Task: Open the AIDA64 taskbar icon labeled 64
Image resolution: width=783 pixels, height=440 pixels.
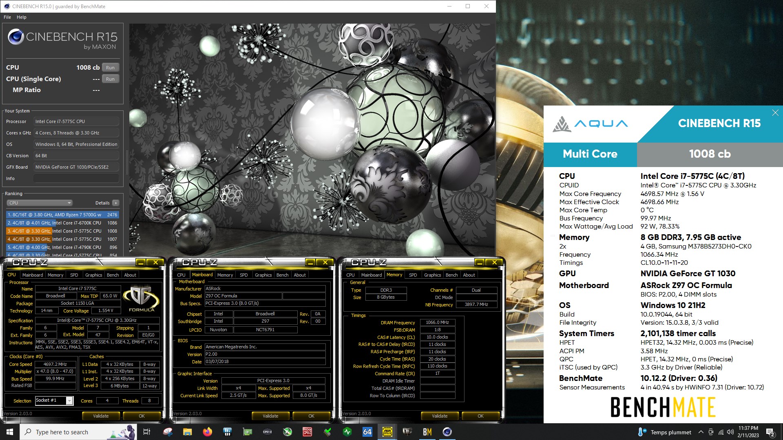Action: point(367,432)
